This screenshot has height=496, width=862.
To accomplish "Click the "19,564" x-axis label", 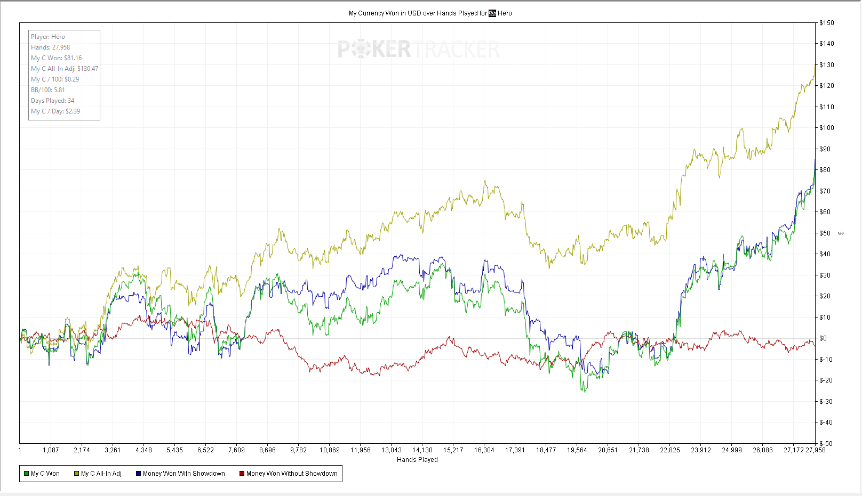I will tap(577, 450).
